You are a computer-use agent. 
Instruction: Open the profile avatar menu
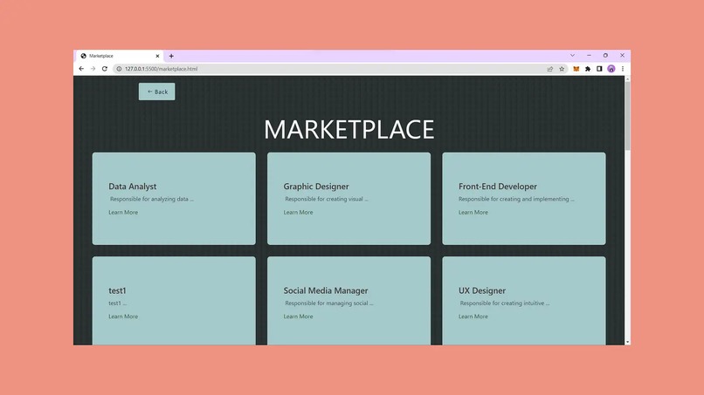tap(611, 69)
